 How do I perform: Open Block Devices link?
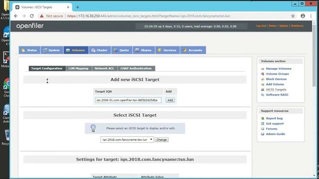[276, 79]
